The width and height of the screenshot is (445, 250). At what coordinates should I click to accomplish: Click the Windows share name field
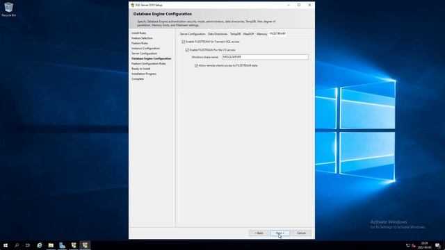[x=266, y=57]
